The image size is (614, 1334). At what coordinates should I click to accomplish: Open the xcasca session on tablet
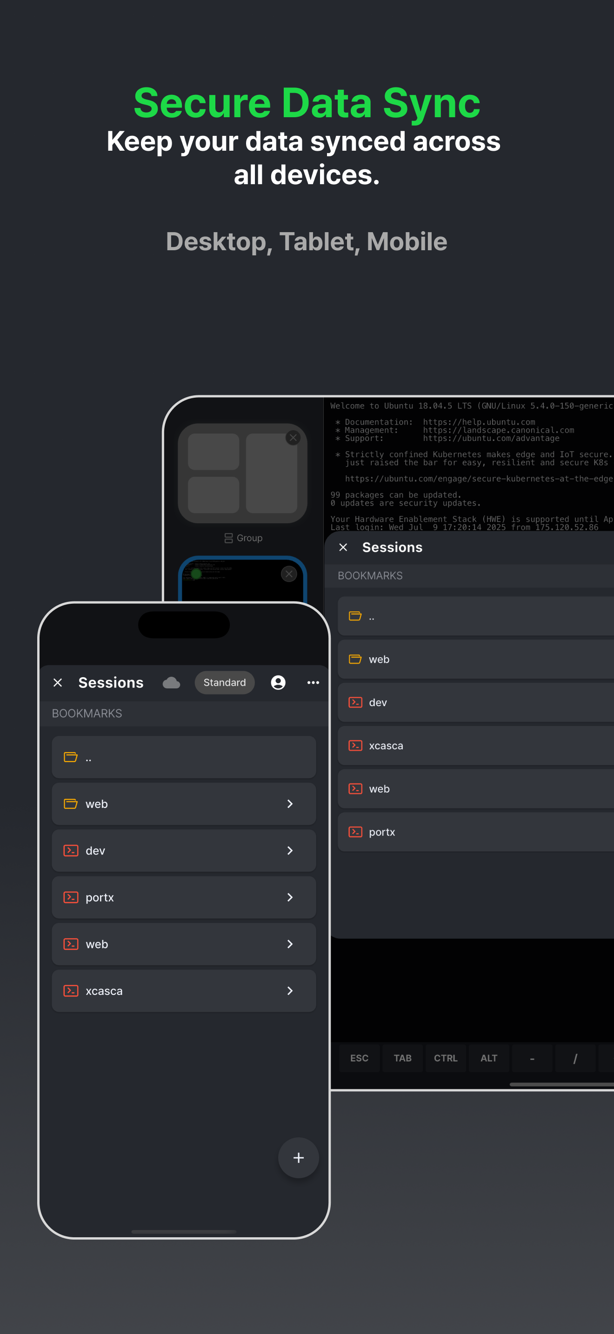[476, 746]
